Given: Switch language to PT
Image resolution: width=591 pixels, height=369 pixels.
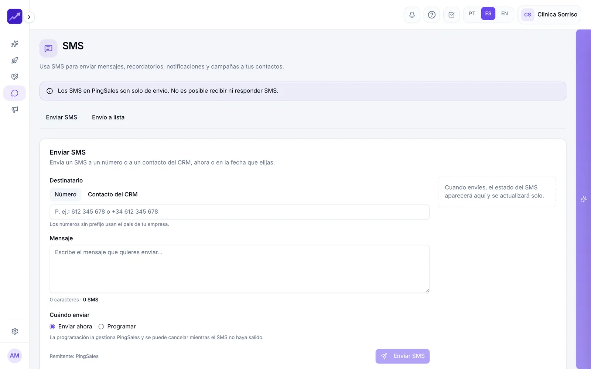Looking at the screenshot, I should coord(472,14).
